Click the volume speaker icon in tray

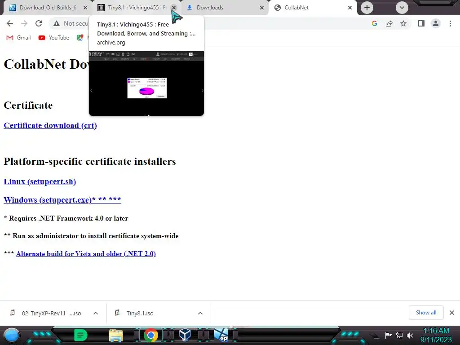410,335
